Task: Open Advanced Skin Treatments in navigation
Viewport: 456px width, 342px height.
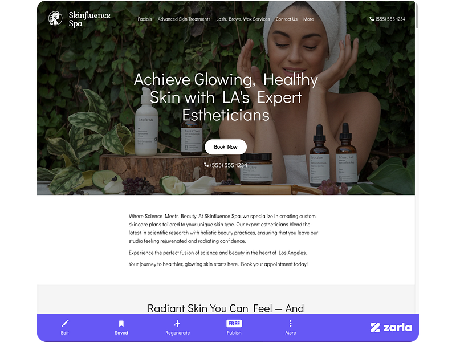Action: click(184, 19)
